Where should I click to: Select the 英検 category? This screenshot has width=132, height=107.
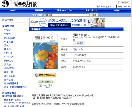coord(6,46)
